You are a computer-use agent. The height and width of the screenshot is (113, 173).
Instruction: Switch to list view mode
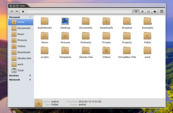[x=142, y=11]
